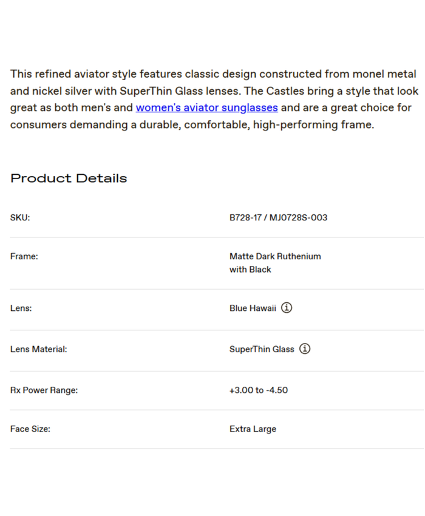Image resolution: width=425 pixels, height=516 pixels.
Task: Click the first line of the aviator description
Action: coord(213,74)
